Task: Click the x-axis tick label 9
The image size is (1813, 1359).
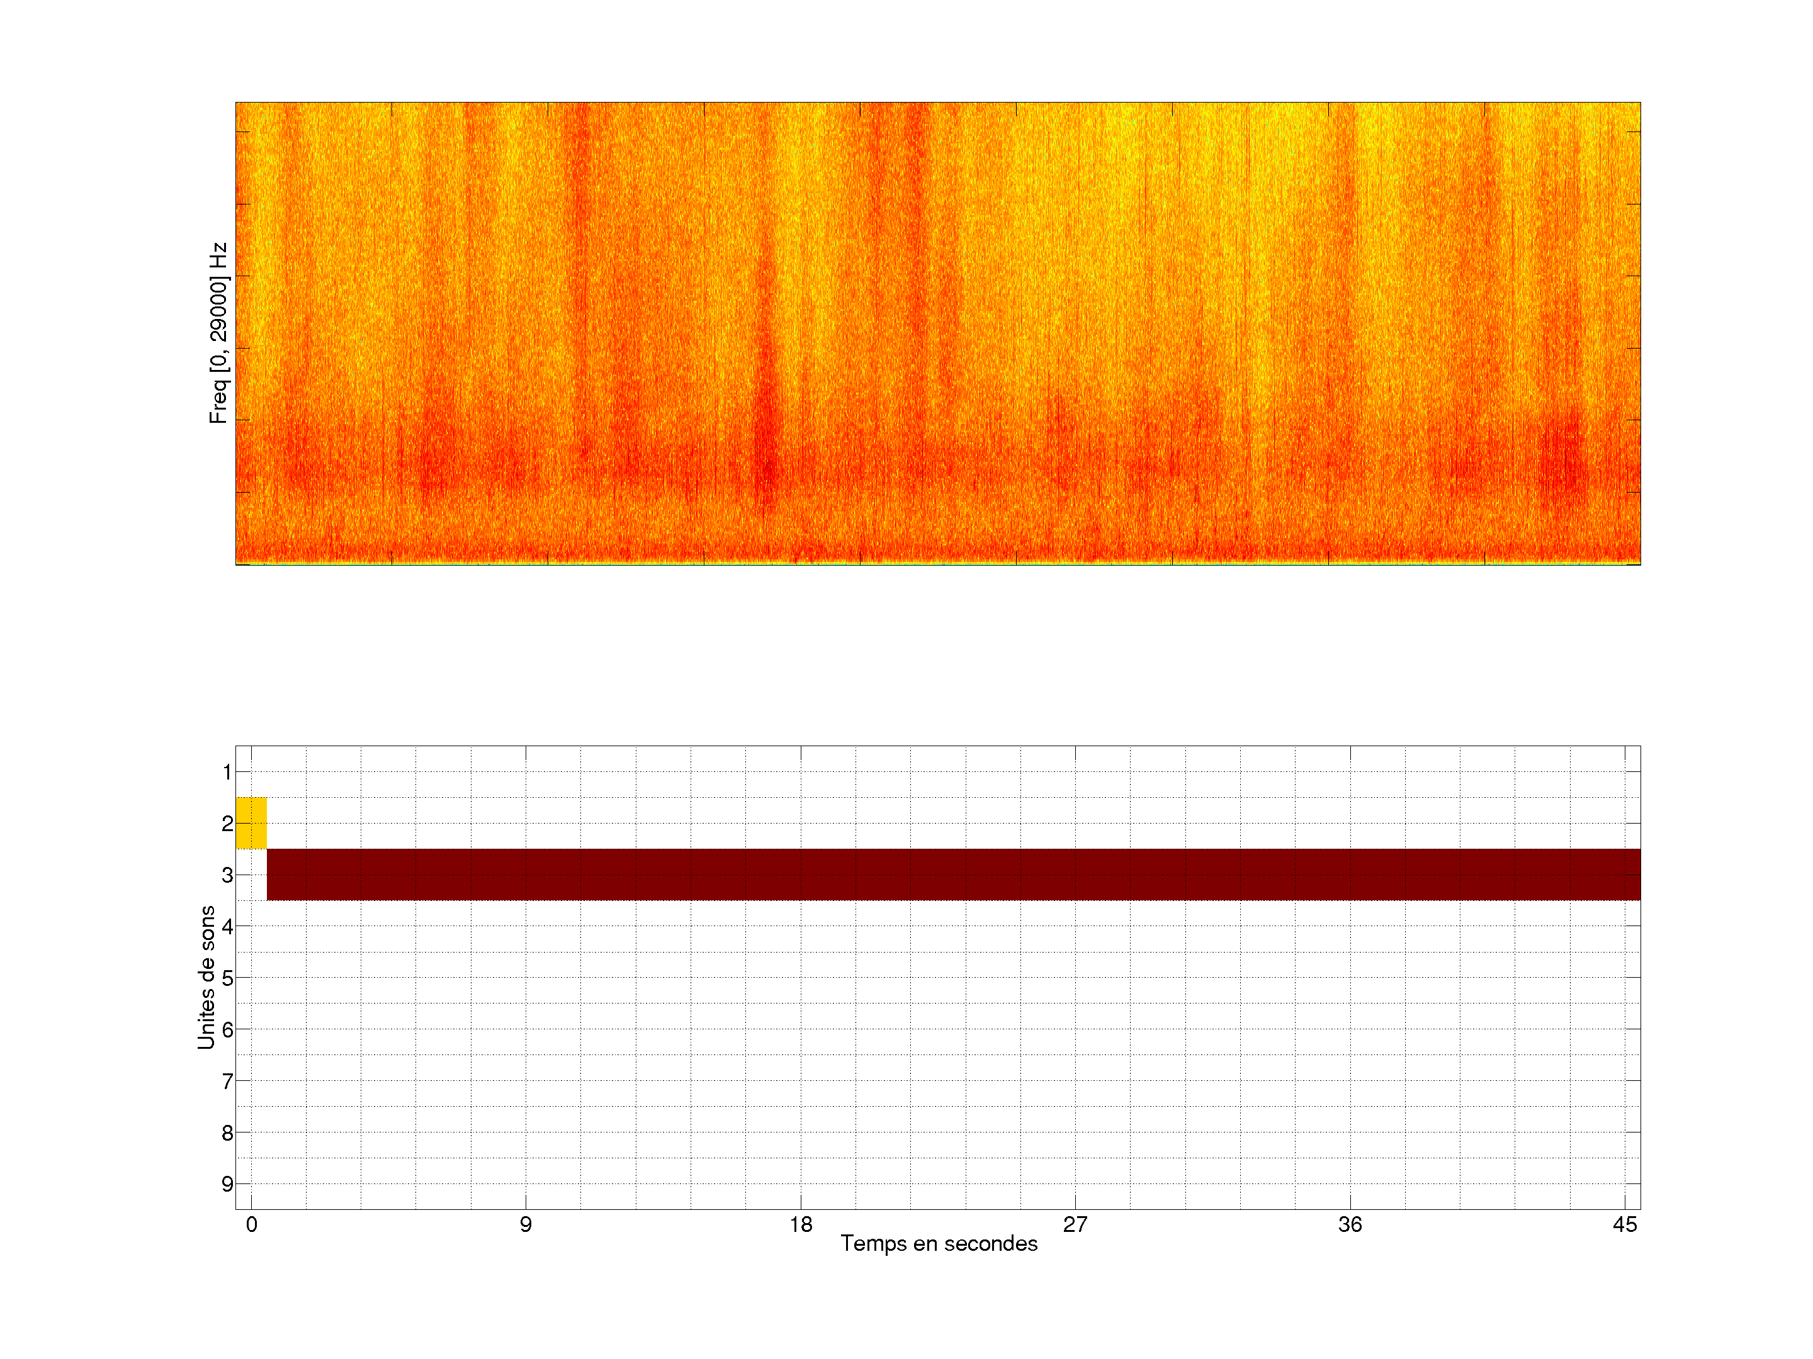Action: tap(526, 1224)
